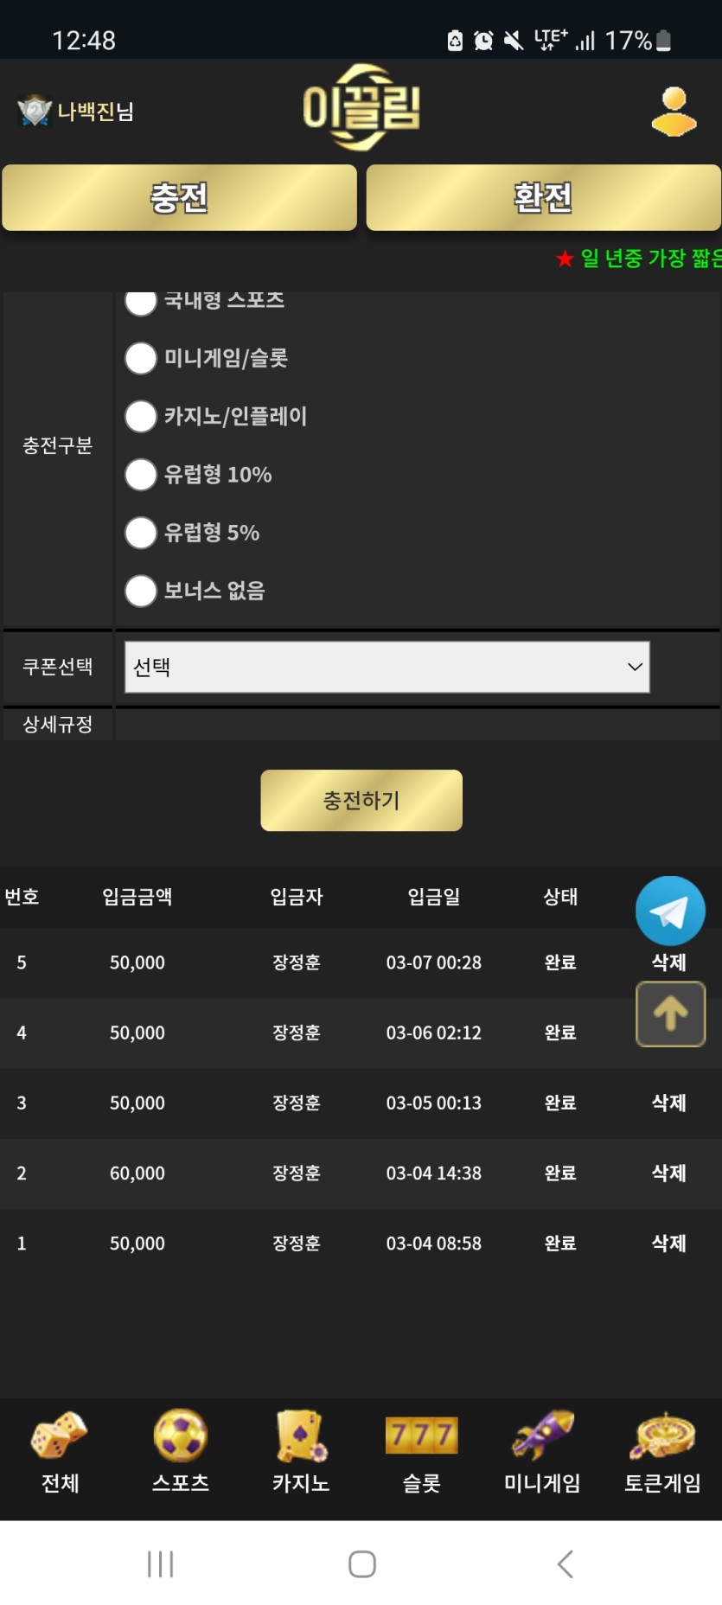This screenshot has width=722, height=1605.
Task: Click the 충전하기 button
Action: tap(361, 800)
